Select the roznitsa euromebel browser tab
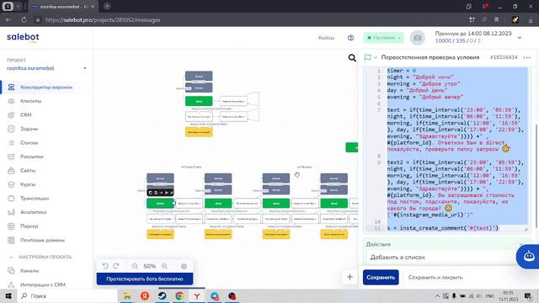Screen dimensions: 539x303 pos(62,7)
